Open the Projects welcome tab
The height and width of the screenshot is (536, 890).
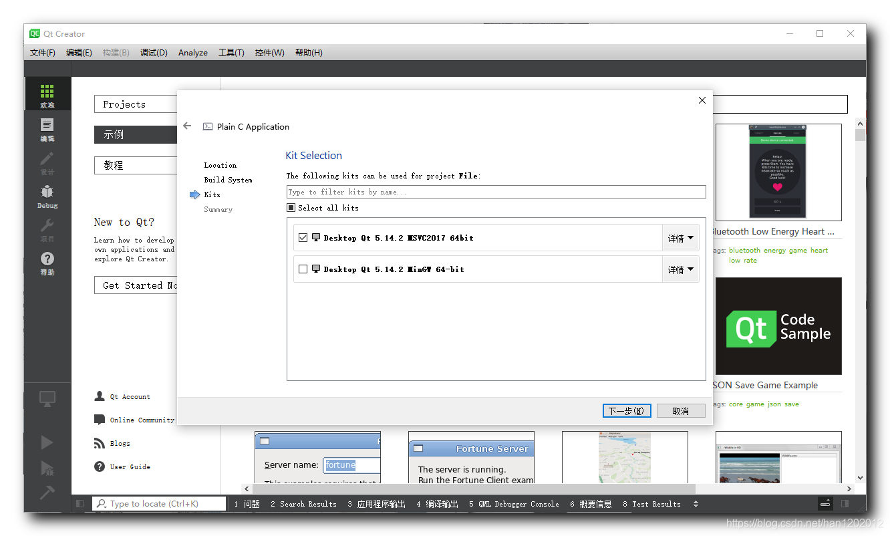click(136, 104)
